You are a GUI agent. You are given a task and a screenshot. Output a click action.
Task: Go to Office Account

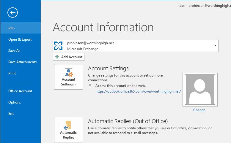pos(20,91)
